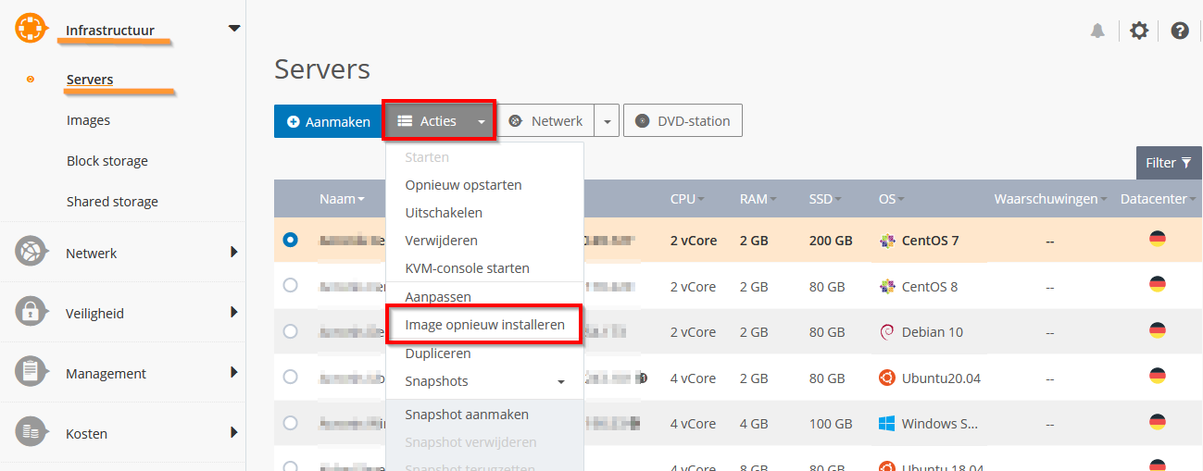Open the notifications bell icon

coord(1097,31)
